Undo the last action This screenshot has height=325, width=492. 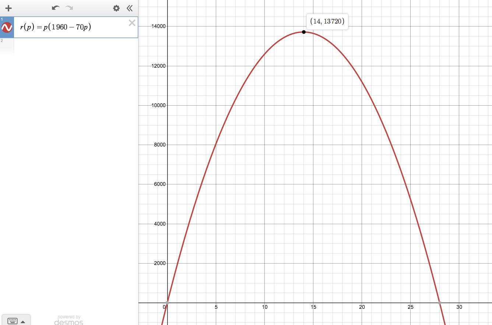pyautogui.click(x=56, y=8)
